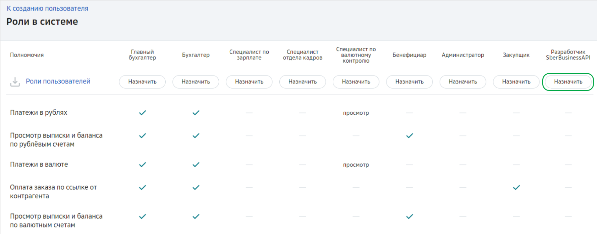Click Назначить under Бухгалтер
This screenshot has width=597, height=234.
pos(196,82)
